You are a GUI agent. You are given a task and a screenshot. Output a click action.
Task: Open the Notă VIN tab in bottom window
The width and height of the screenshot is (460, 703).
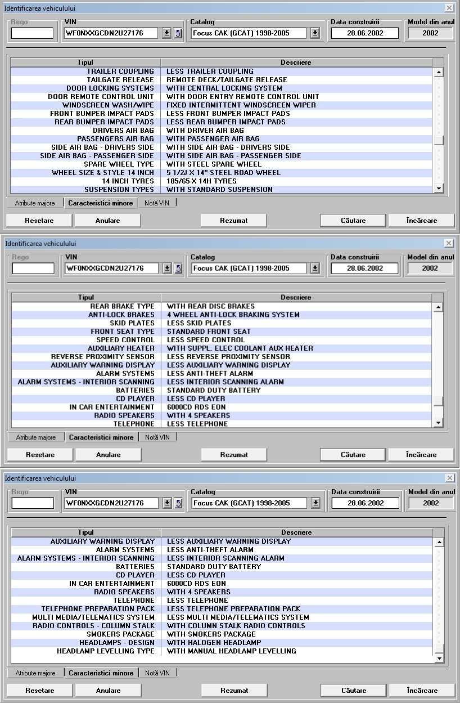pyautogui.click(x=157, y=673)
